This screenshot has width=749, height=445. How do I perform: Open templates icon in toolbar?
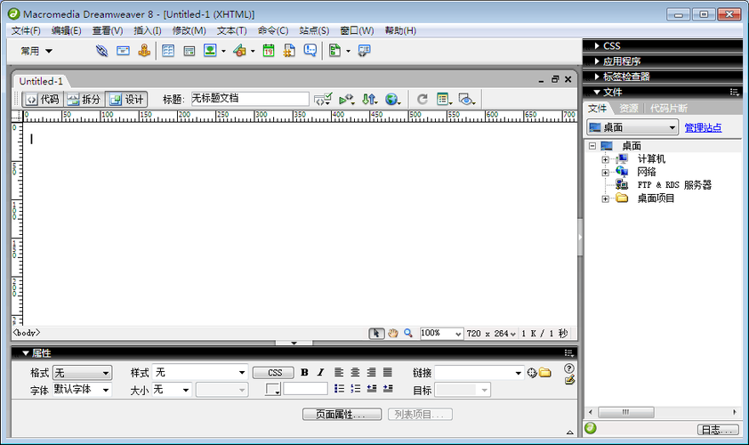[x=334, y=50]
